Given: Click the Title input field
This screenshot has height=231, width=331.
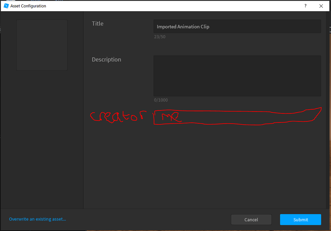Looking at the screenshot, I should pyautogui.click(x=237, y=26).
